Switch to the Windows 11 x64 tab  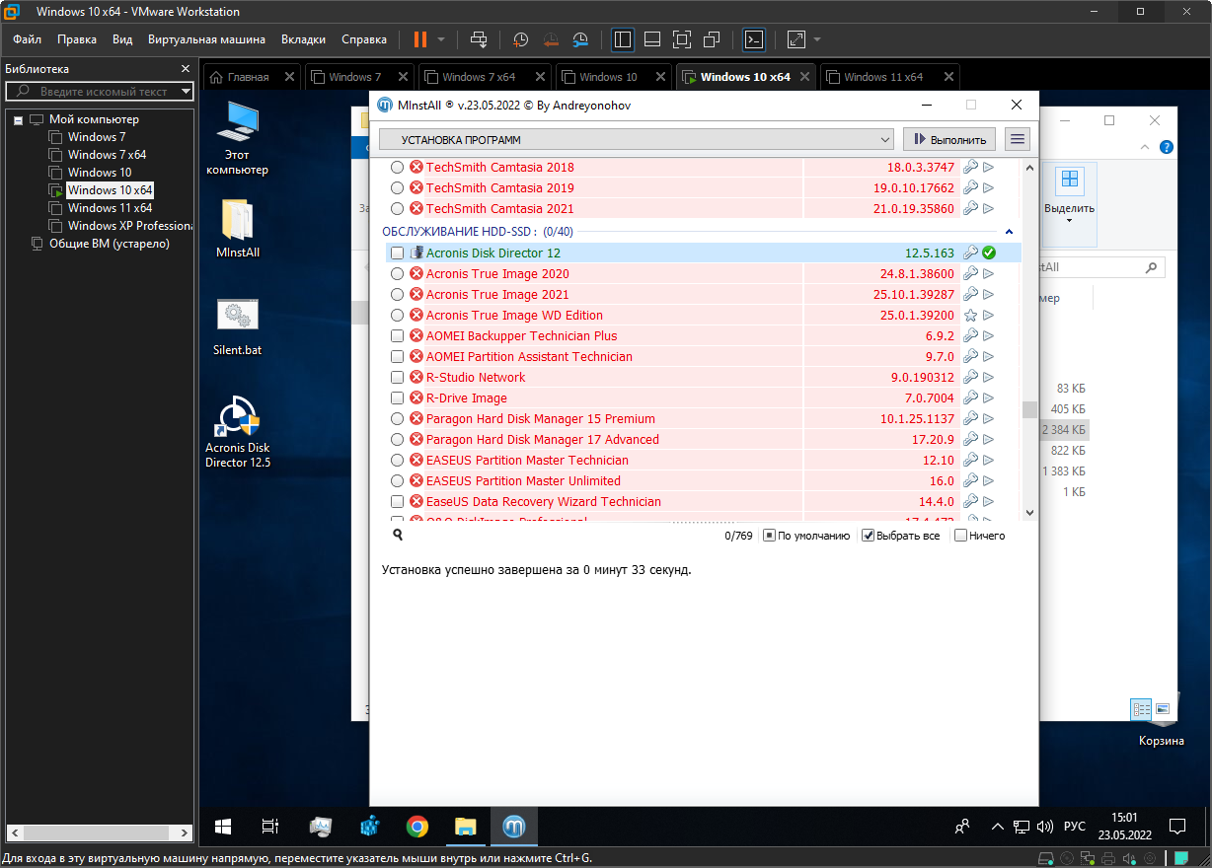click(882, 77)
